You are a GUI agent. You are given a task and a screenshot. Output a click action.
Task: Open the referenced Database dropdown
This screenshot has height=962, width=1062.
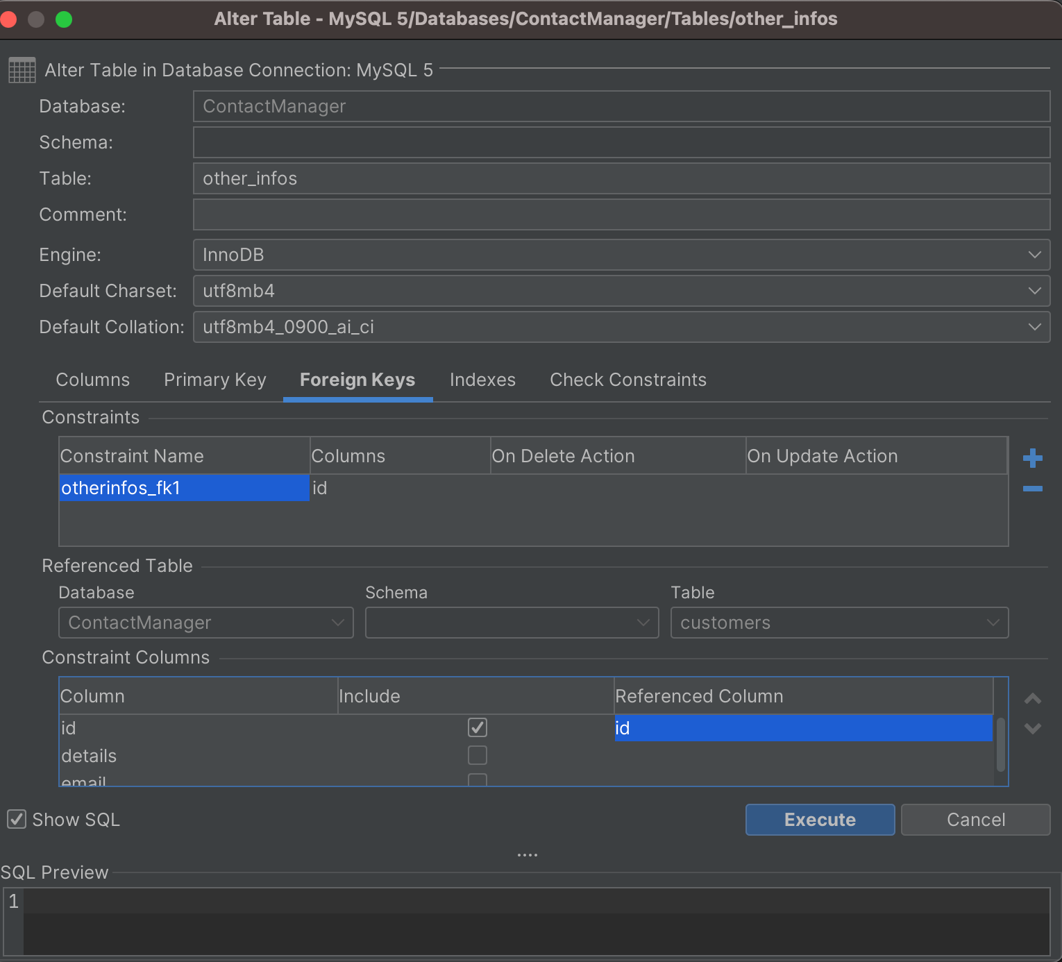pos(338,623)
